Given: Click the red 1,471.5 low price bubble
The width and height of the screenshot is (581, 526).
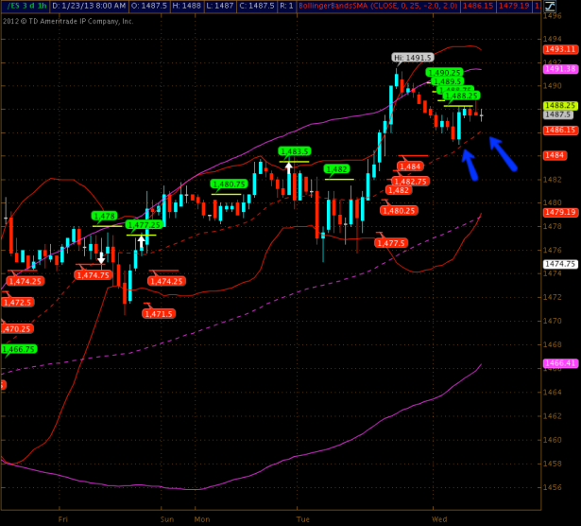Looking at the screenshot, I should [x=160, y=313].
